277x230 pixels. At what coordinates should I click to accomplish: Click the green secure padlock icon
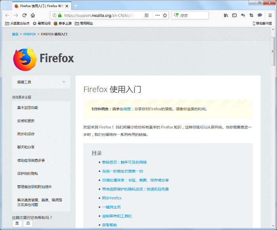tap(60, 15)
